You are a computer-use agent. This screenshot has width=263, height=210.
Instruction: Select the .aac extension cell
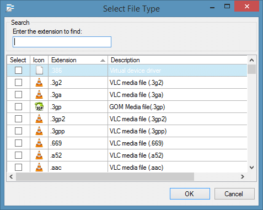78,167
